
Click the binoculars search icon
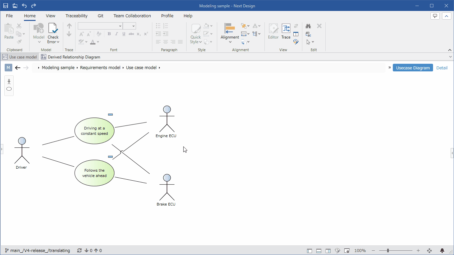click(x=308, y=26)
